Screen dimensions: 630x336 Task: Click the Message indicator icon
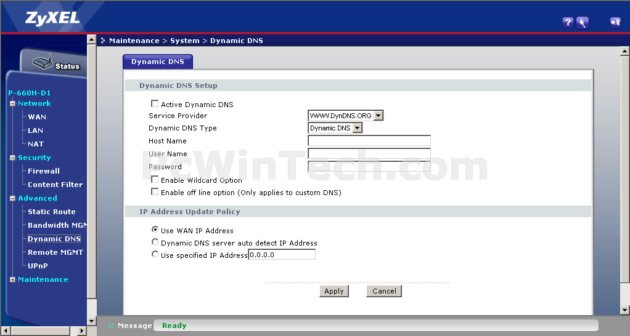tap(111, 326)
